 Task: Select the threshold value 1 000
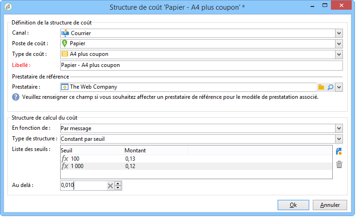[x=77, y=166]
